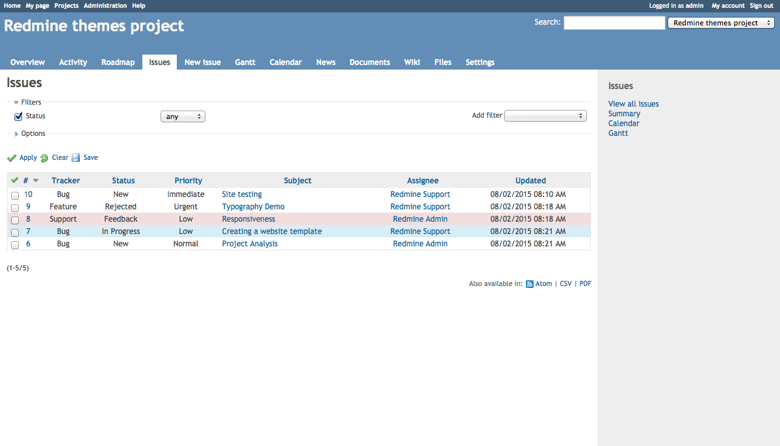
Task: Open View all issues sidebar link
Action: tap(634, 104)
